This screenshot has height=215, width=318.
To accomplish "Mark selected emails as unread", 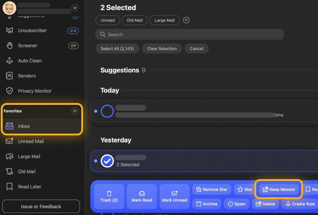I will (174, 196).
